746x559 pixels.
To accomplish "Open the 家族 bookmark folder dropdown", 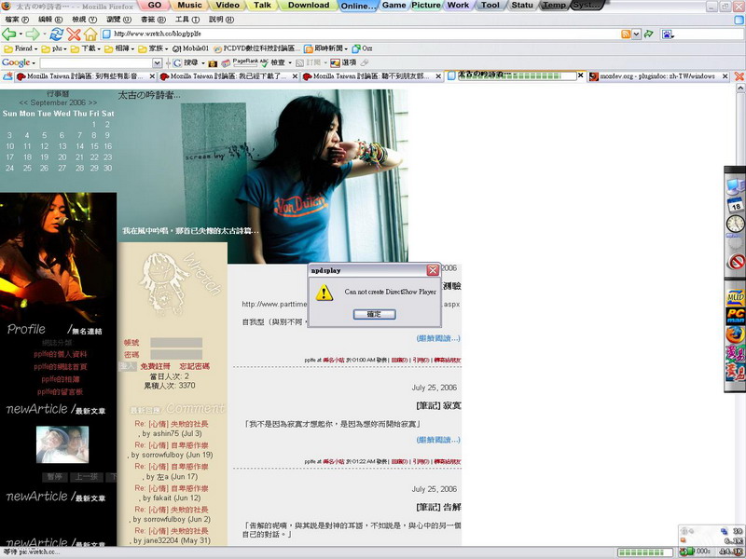I will pos(153,48).
